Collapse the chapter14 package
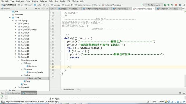 coord(15,57)
